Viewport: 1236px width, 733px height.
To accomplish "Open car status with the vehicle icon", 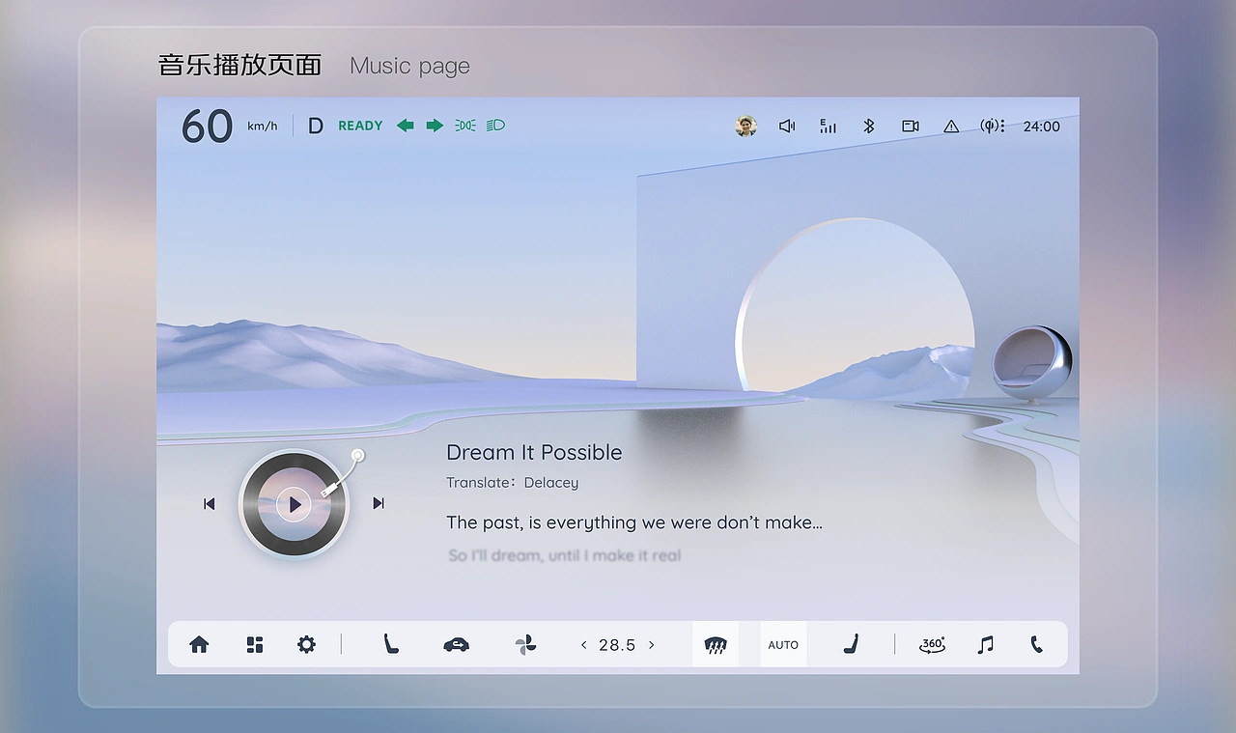I will [456, 644].
